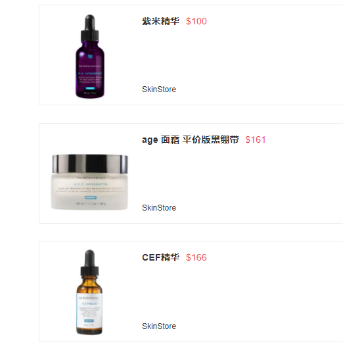
Task: Select the $100 price label
Action: [x=196, y=21]
